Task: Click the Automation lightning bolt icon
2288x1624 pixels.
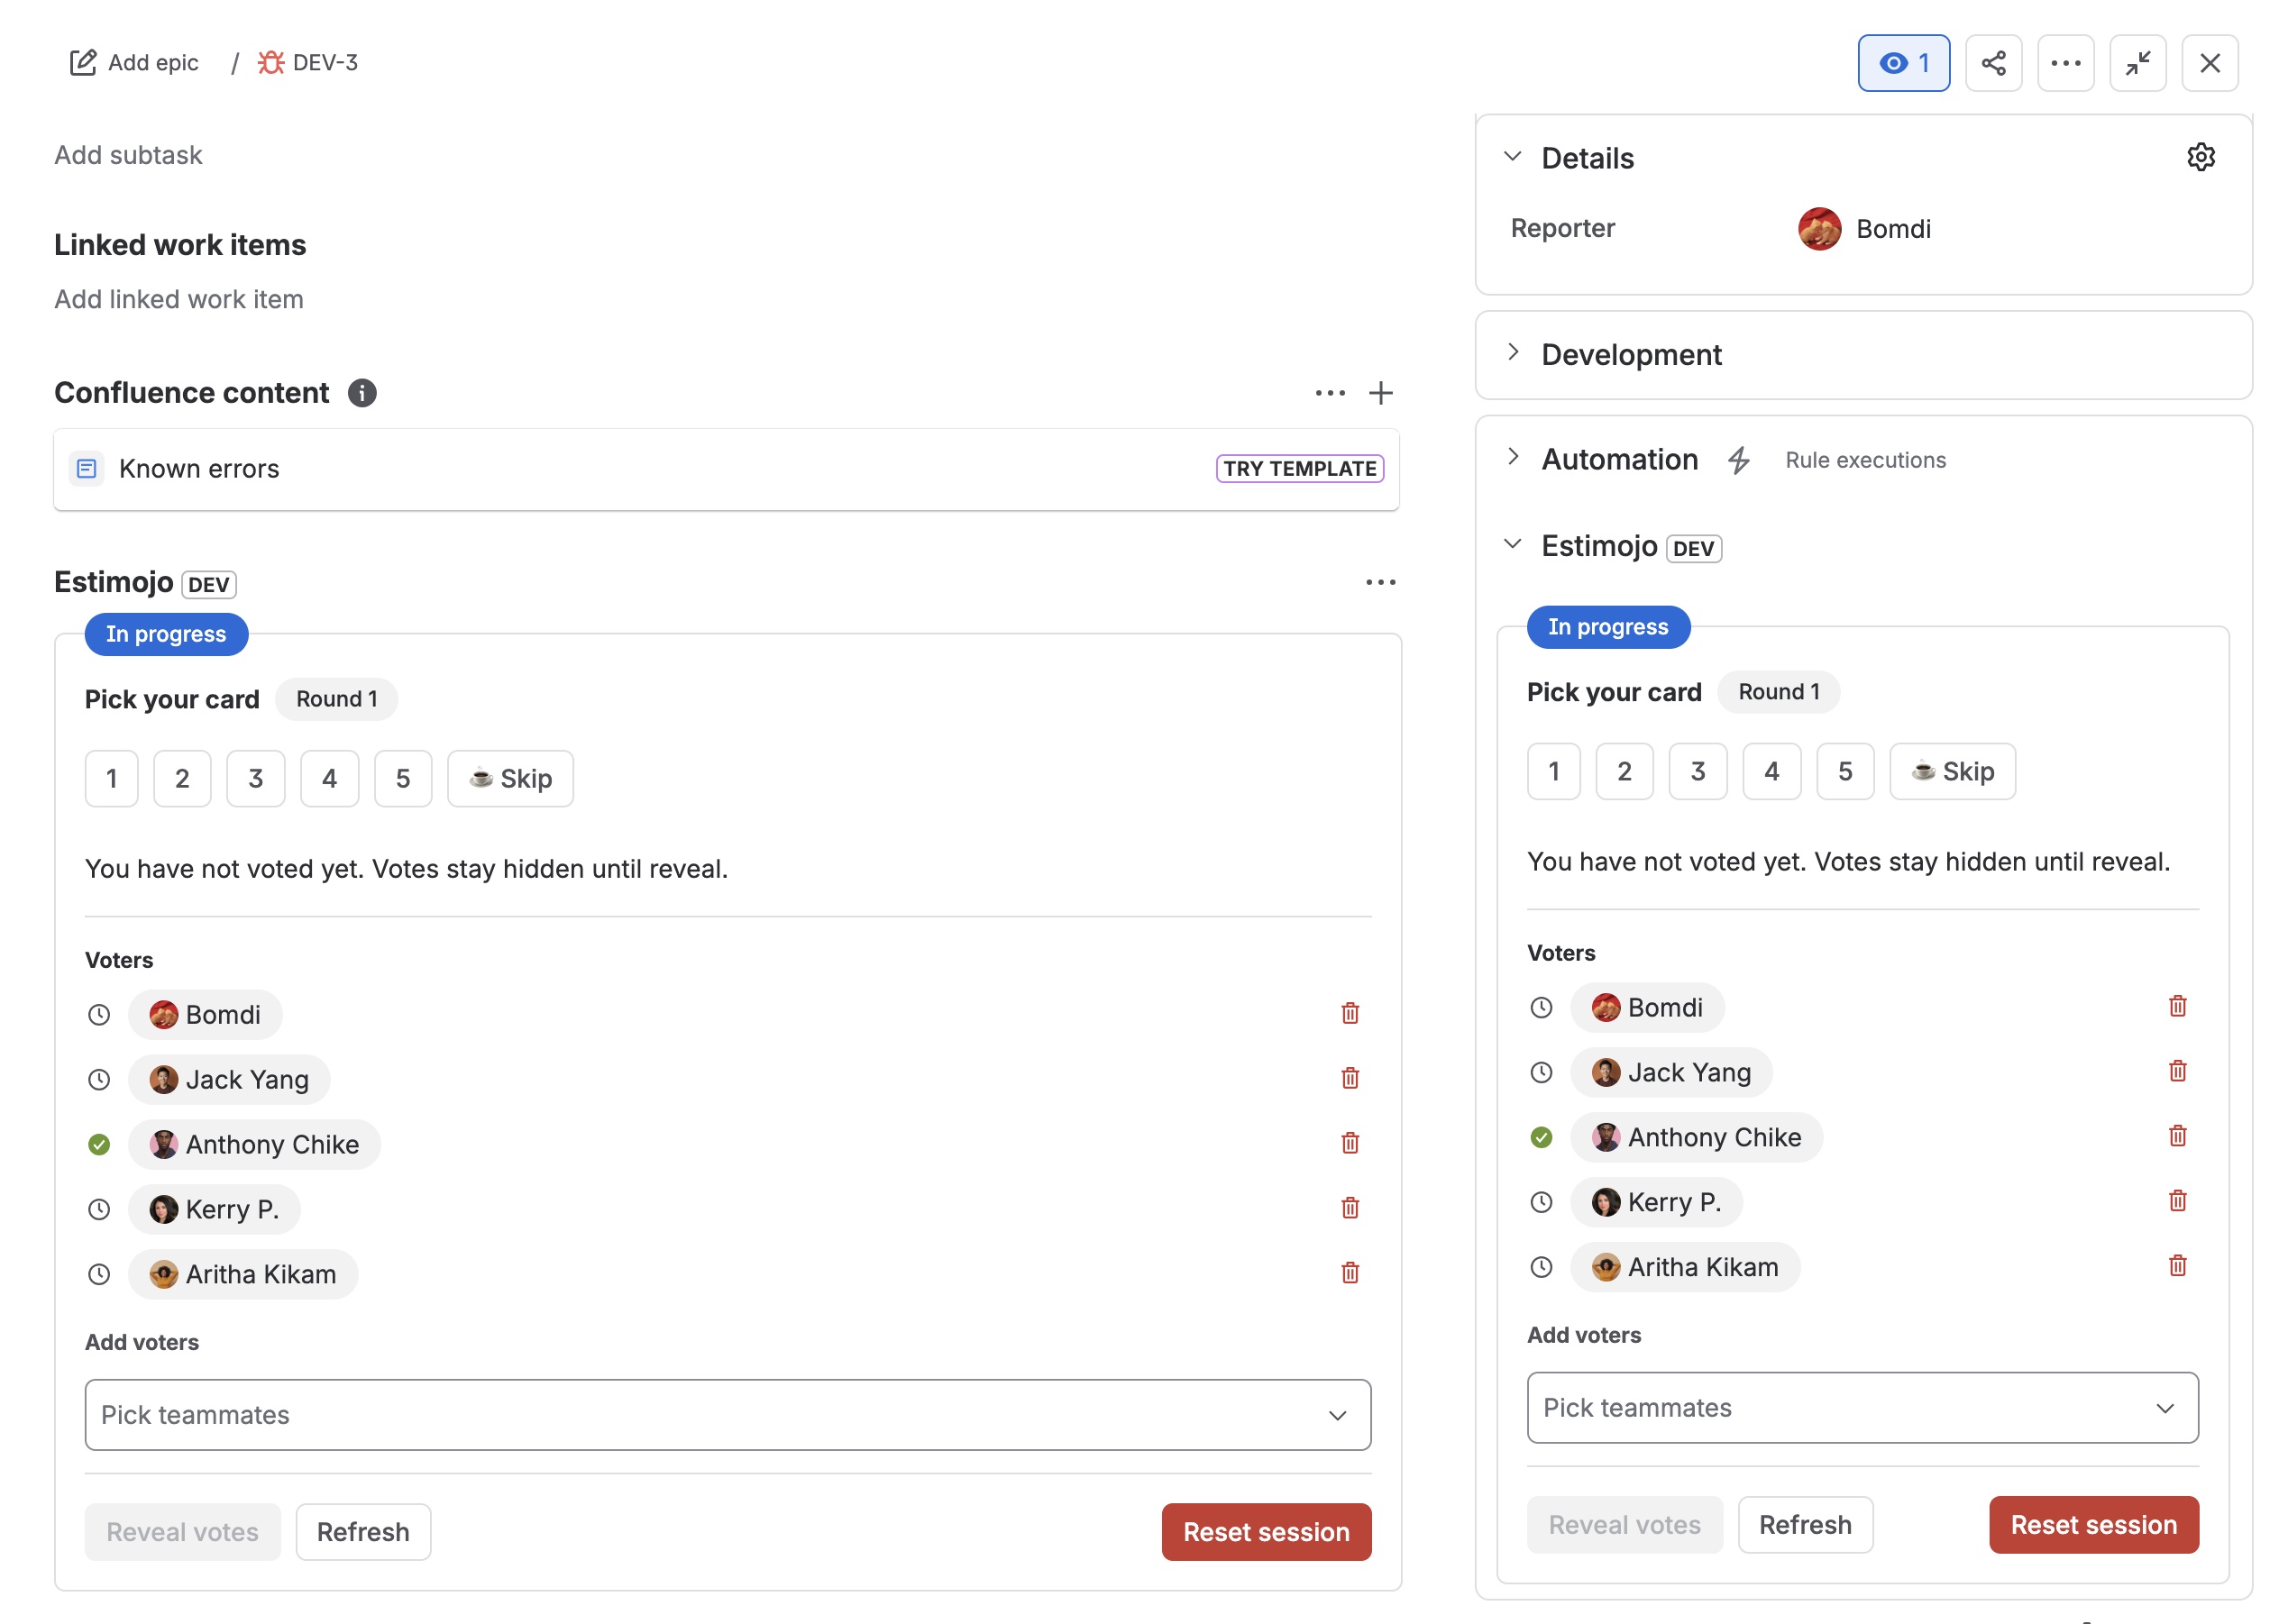Action: pos(1738,460)
